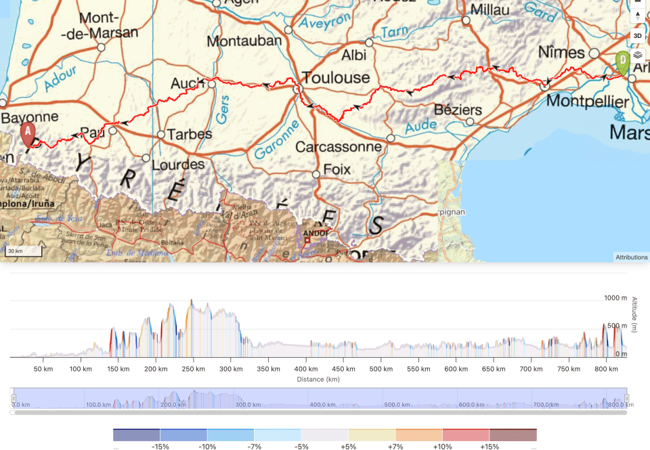
Task: Click the overview chart at 400.0 km
Action: (x=318, y=399)
